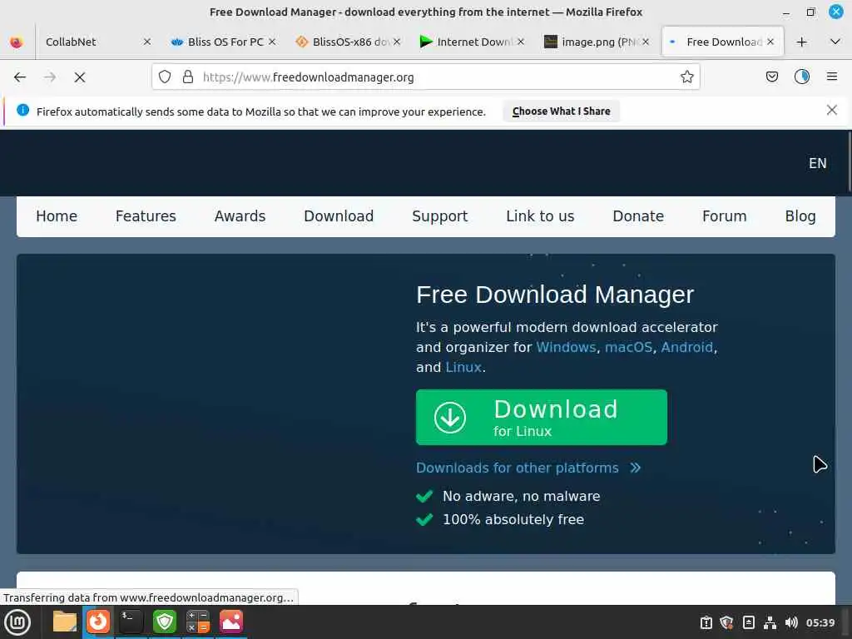Close the image.png tab
852x639 pixels.
pyautogui.click(x=646, y=42)
